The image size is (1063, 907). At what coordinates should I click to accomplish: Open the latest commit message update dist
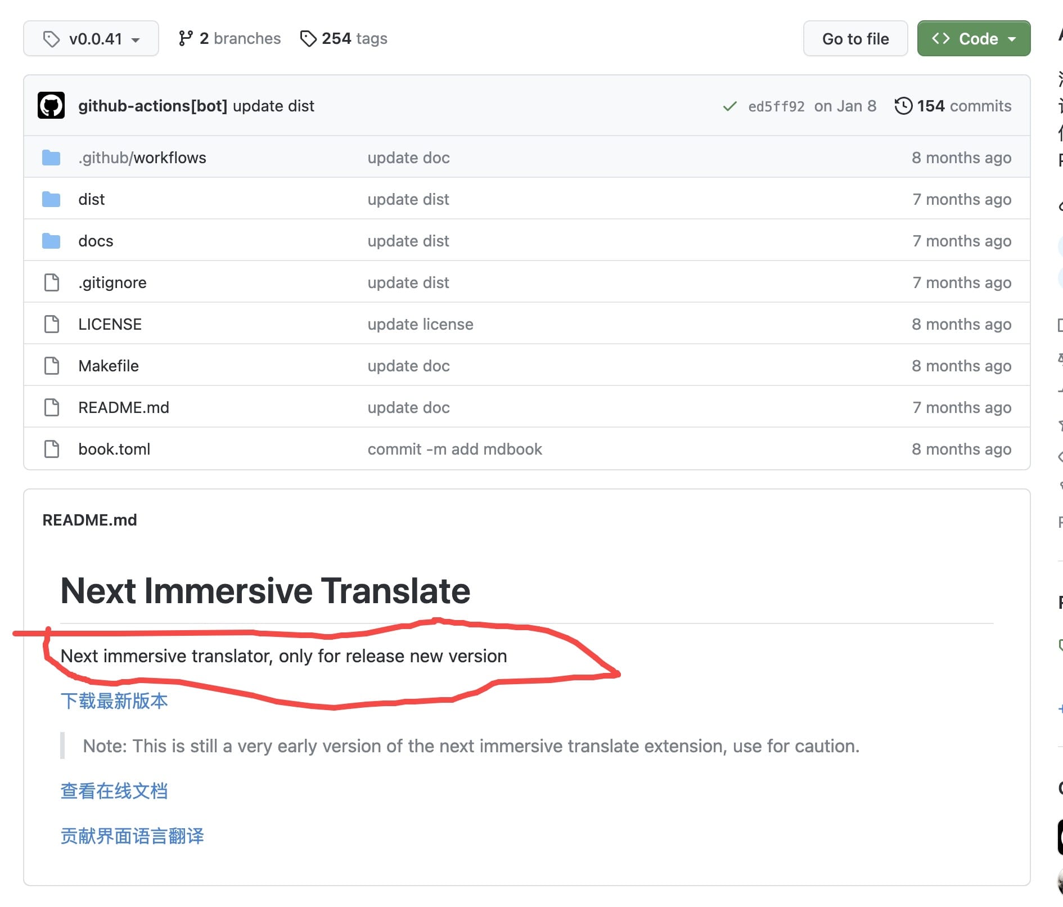point(273,106)
